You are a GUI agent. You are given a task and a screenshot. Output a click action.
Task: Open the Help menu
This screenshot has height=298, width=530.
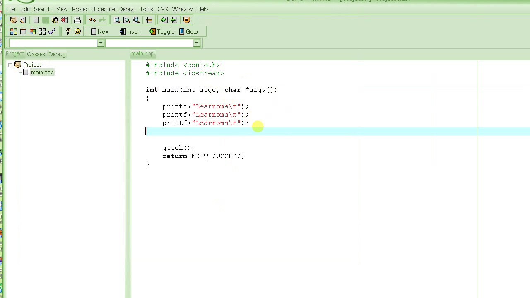(x=202, y=9)
